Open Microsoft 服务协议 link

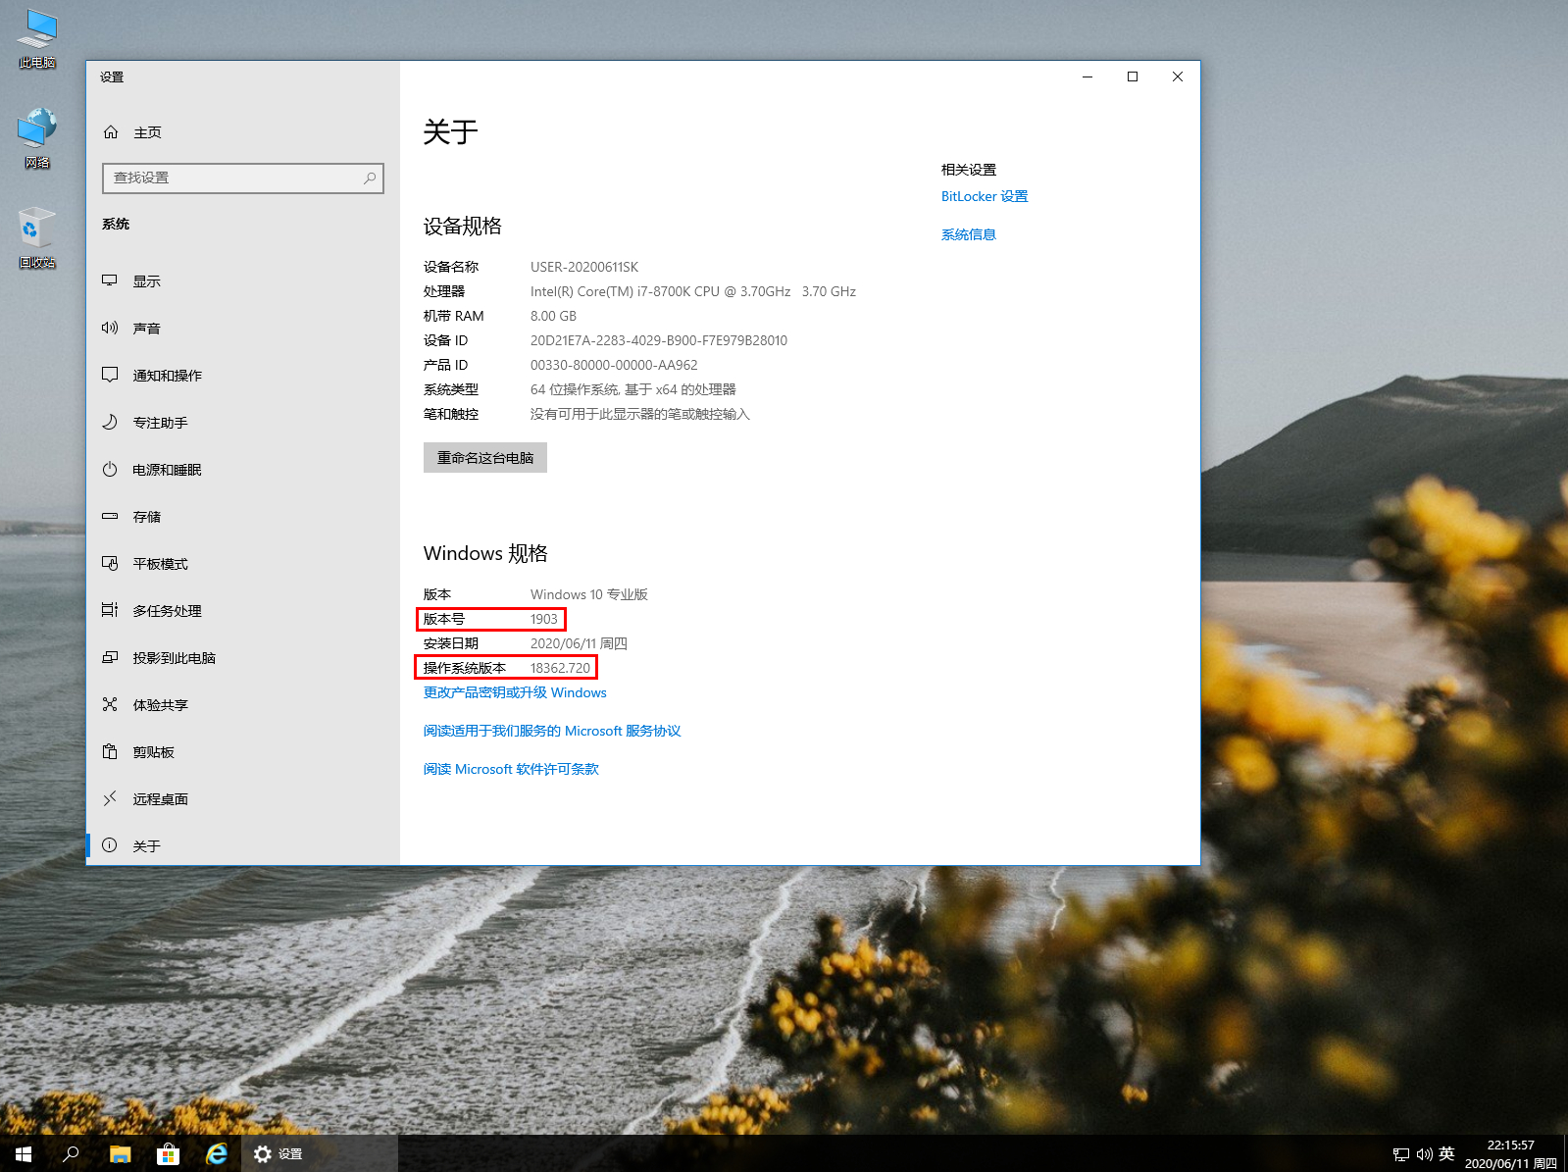click(x=552, y=731)
